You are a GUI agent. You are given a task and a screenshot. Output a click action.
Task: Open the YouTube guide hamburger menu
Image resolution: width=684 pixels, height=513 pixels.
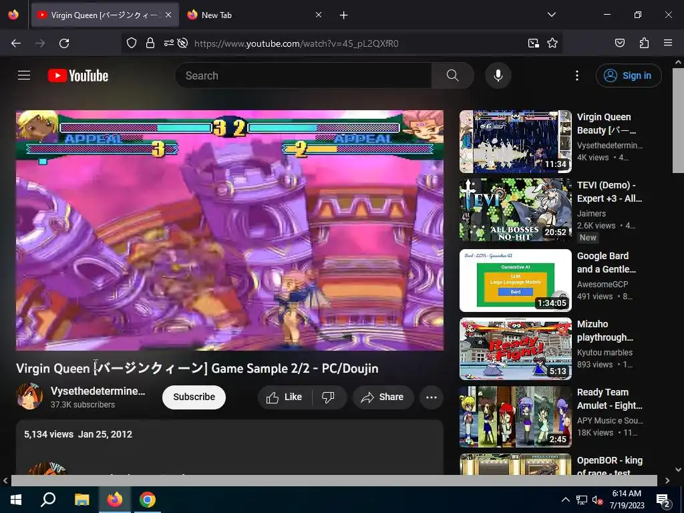tap(24, 75)
